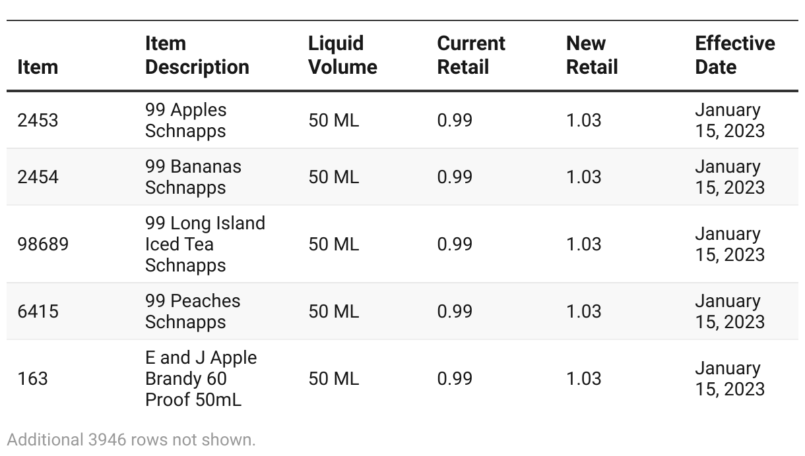Screen dimensions: 805x456
Task: Click the Item column header
Action: (38, 67)
